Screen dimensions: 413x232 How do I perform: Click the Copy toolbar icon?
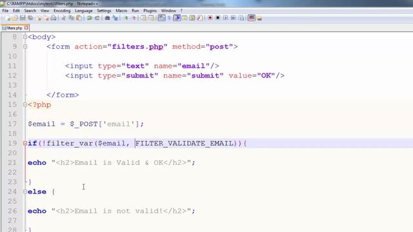72,18
